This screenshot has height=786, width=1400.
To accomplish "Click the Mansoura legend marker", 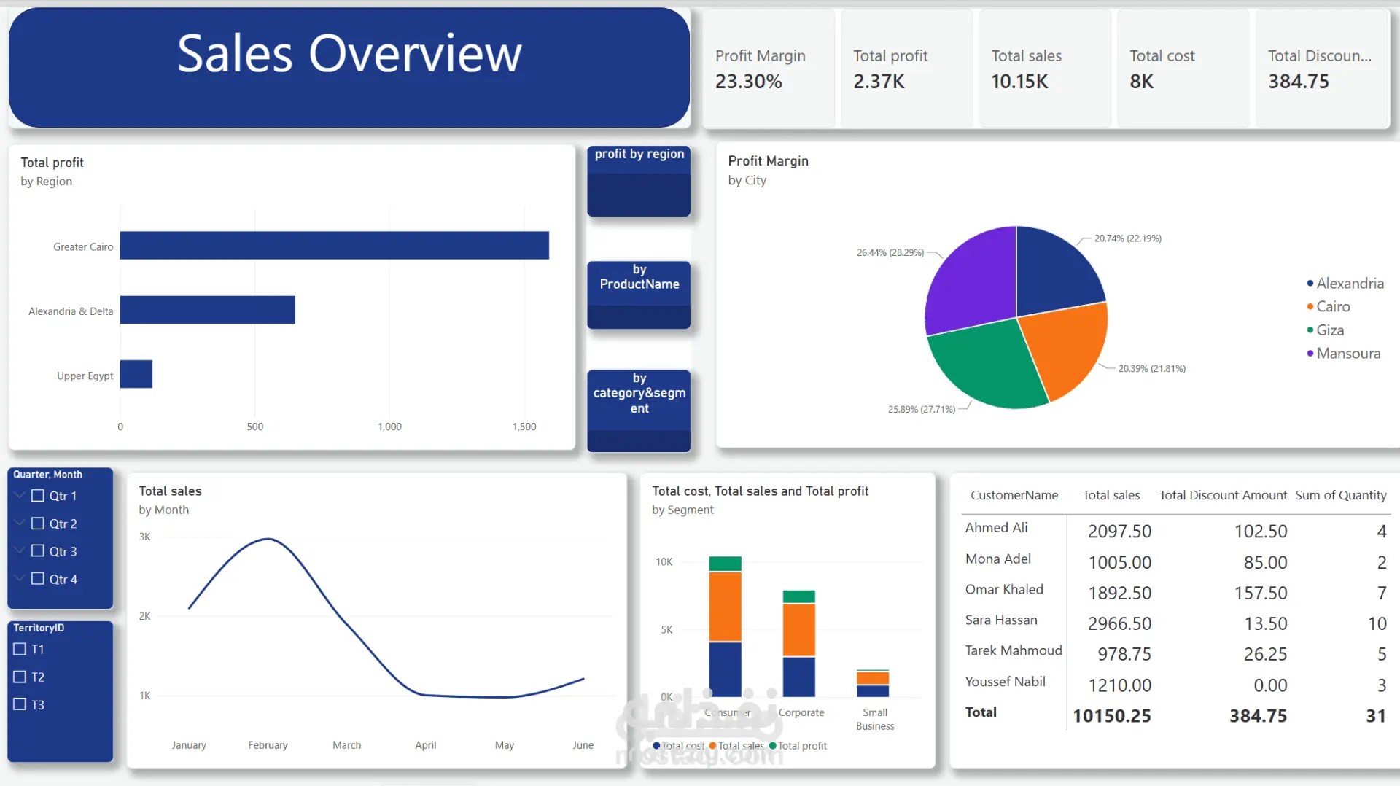I will (1310, 354).
